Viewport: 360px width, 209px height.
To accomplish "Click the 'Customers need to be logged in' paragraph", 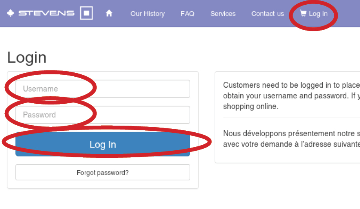I will pyautogui.click(x=292, y=95).
